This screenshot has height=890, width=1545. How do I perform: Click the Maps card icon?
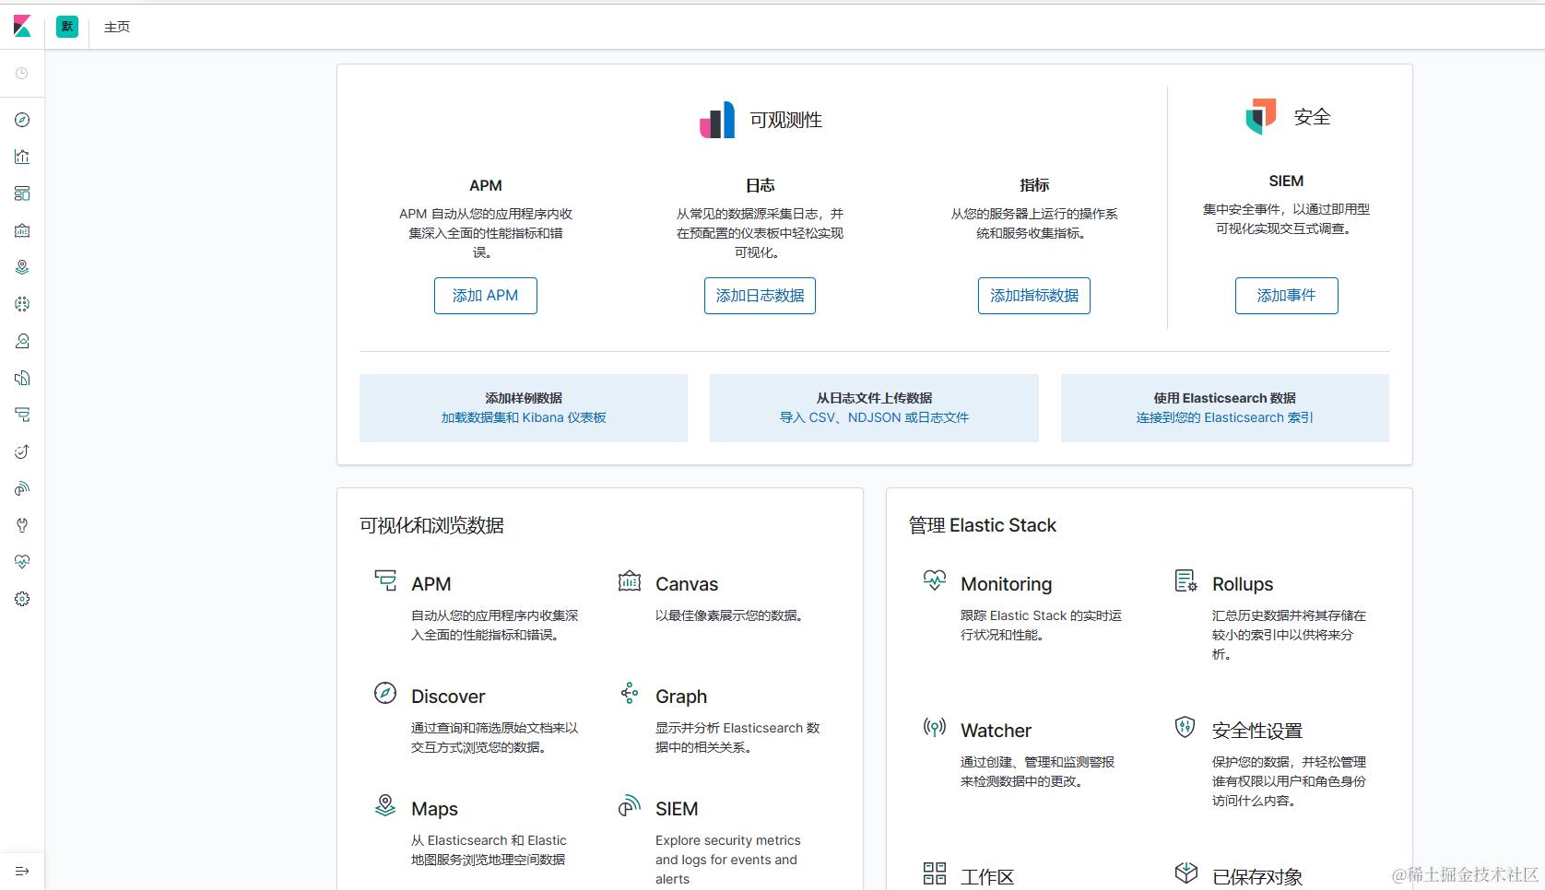pos(385,805)
